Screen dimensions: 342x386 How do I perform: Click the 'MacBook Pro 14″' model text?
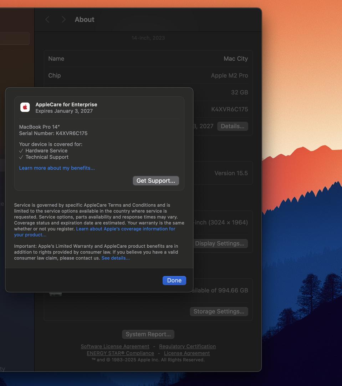pyautogui.click(x=40, y=127)
